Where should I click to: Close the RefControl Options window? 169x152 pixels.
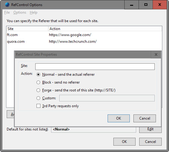pyautogui.click(x=160, y=5)
